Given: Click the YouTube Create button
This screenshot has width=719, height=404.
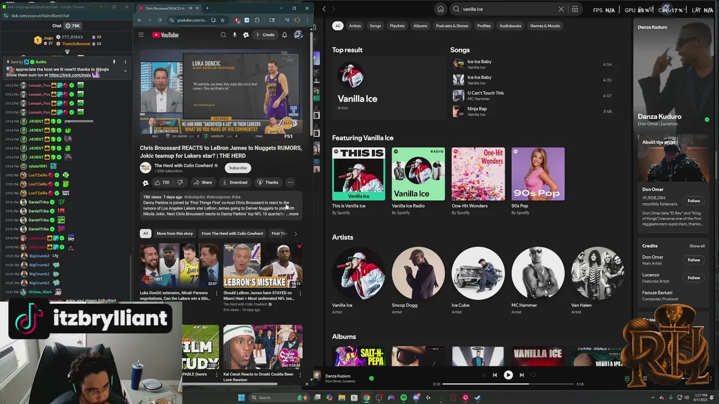Looking at the screenshot, I should pyautogui.click(x=265, y=35).
